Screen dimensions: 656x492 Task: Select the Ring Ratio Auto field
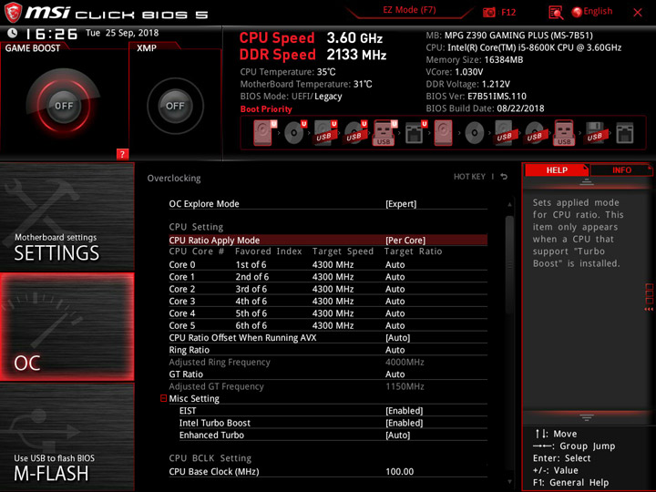[x=395, y=350]
